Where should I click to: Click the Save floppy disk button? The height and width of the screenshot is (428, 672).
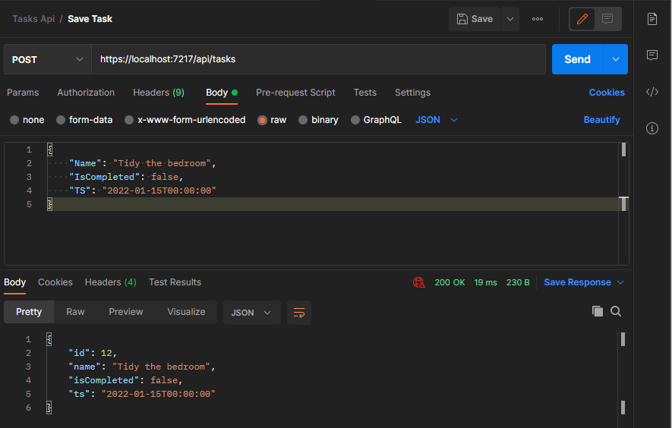[x=475, y=19]
